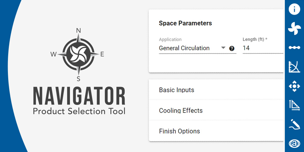Click the Product Selection Tool subtitle

tap(79, 111)
